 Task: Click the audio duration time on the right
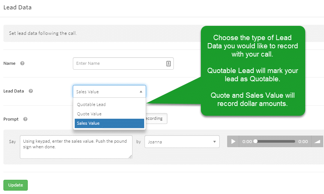click(x=303, y=142)
